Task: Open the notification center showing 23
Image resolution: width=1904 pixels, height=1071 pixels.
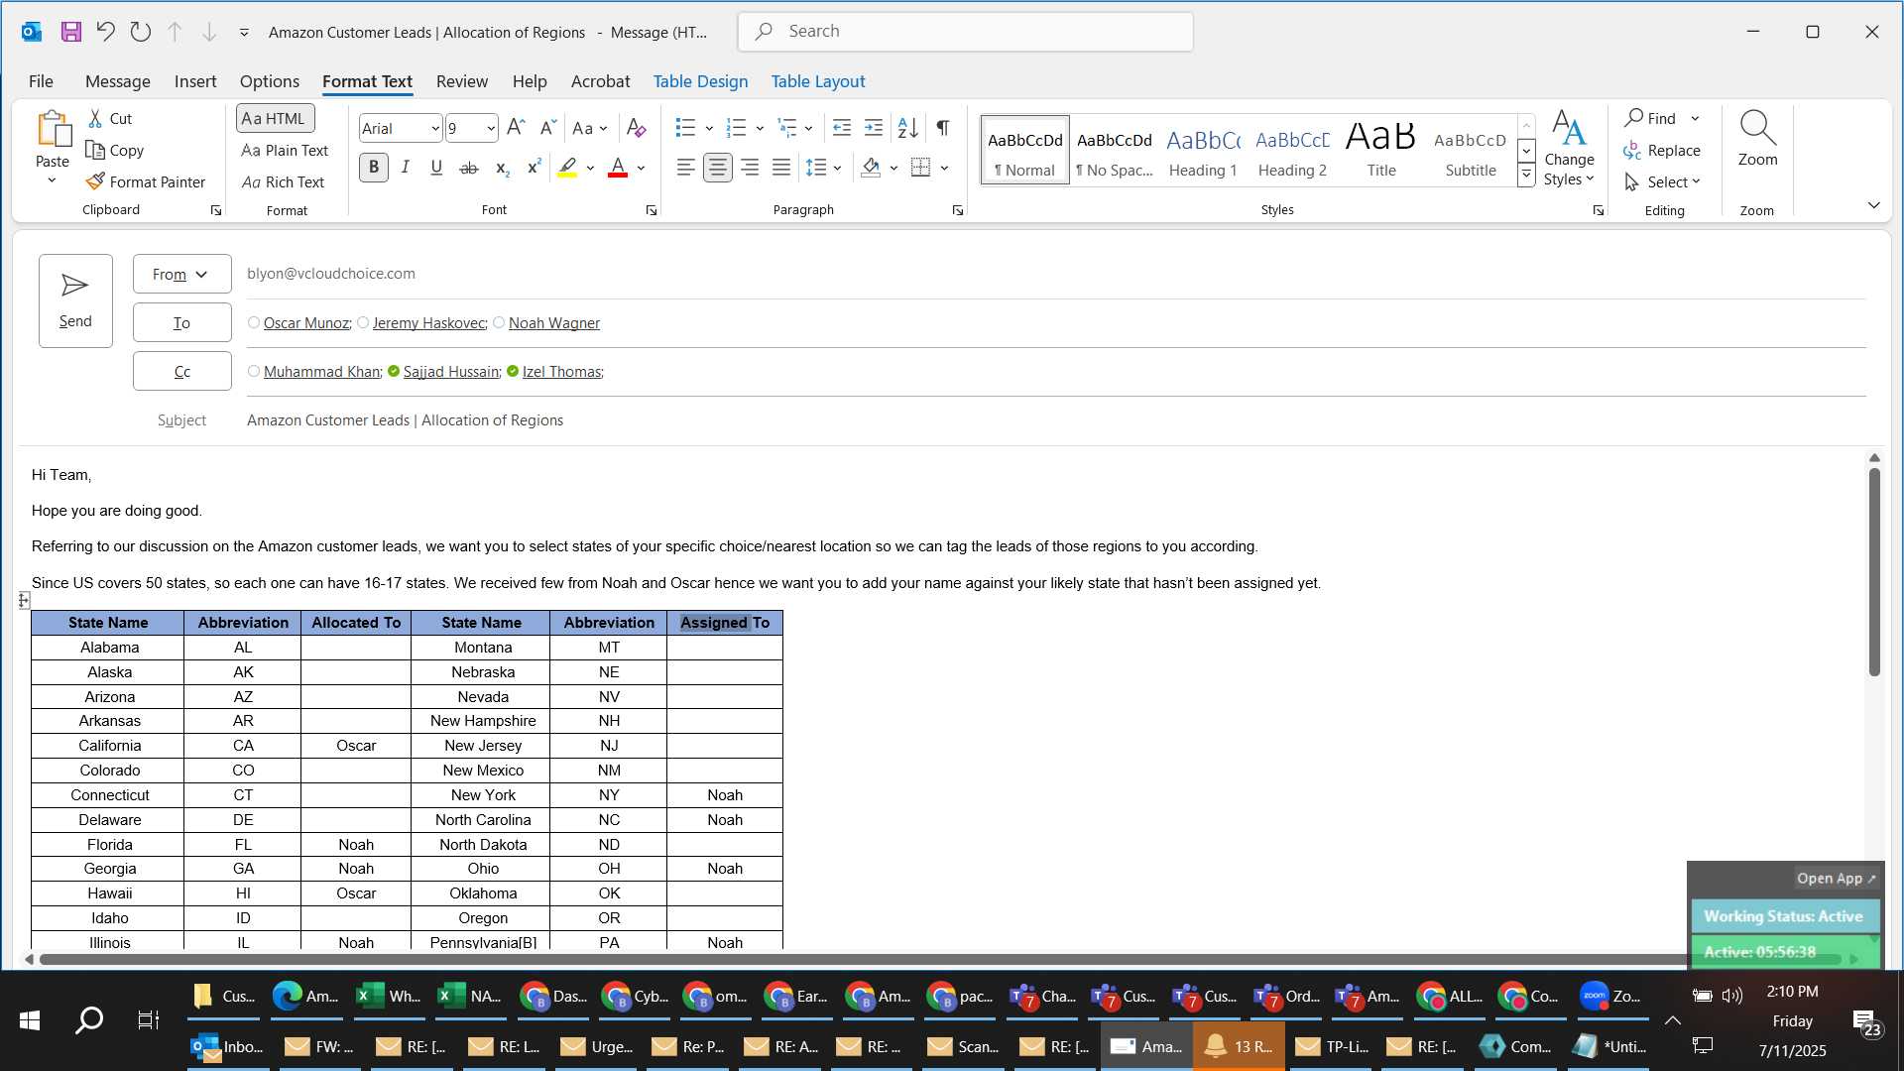Action: (x=1865, y=1023)
